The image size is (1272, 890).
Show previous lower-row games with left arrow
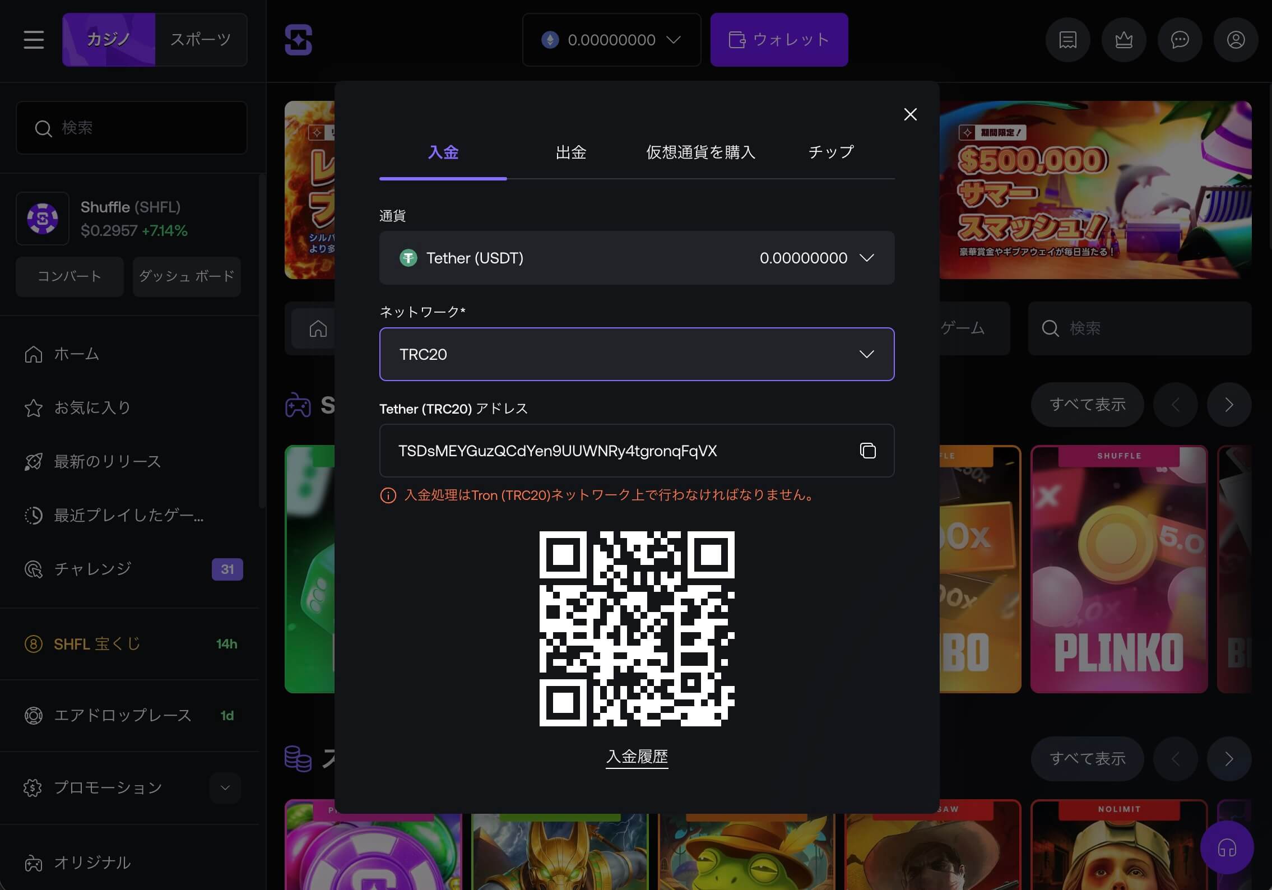coord(1175,759)
